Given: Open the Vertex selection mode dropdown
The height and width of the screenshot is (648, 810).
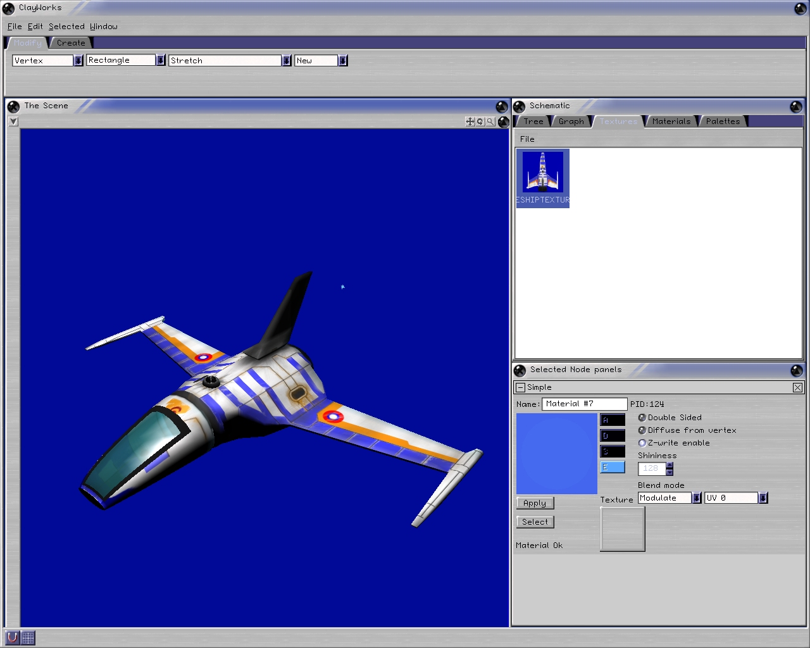Looking at the screenshot, I should pyautogui.click(x=78, y=61).
